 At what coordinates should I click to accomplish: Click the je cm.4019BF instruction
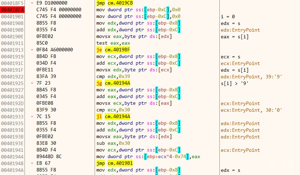tap(113, 50)
